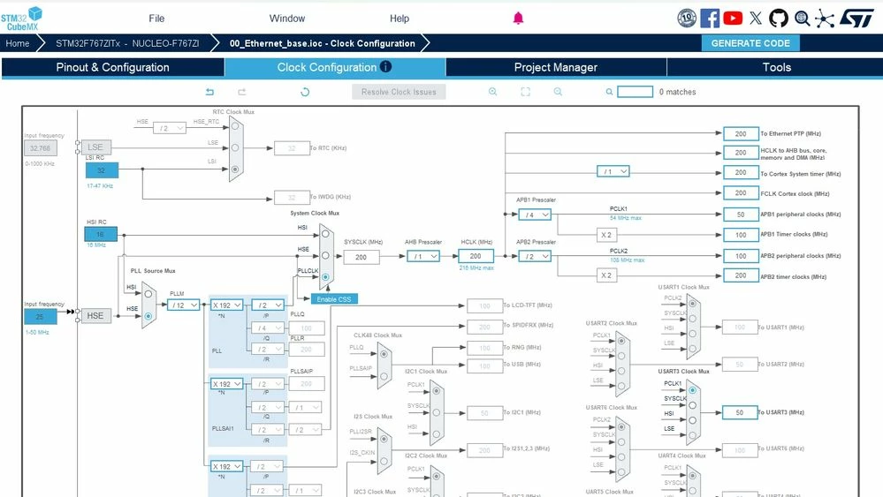Click the reset clock configuration refresh icon

tap(305, 92)
